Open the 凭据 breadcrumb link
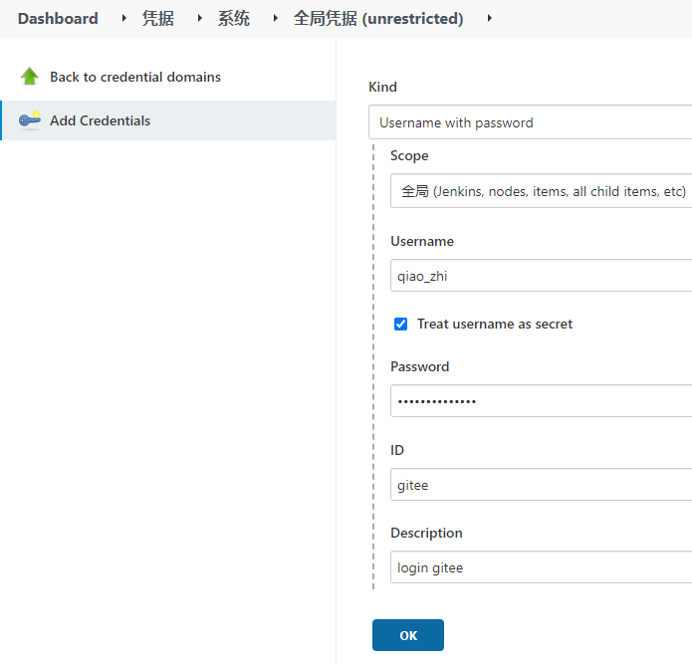The image size is (692, 664). point(158,18)
